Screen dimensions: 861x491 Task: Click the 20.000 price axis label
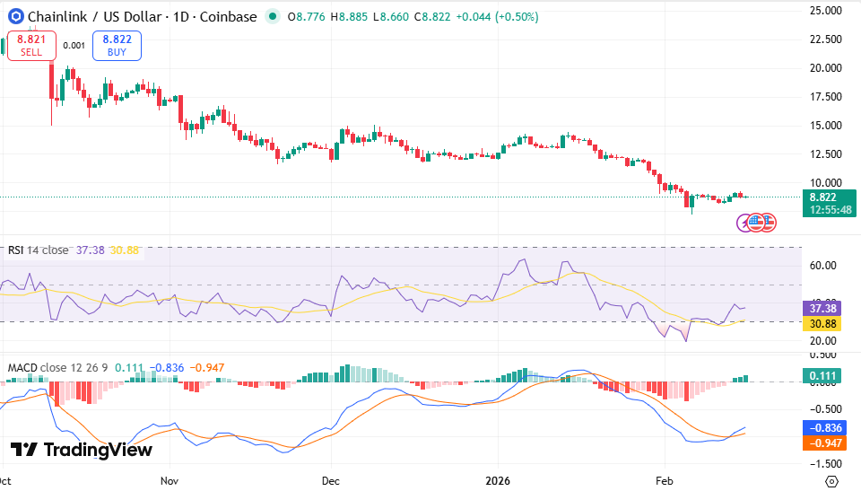click(x=826, y=68)
